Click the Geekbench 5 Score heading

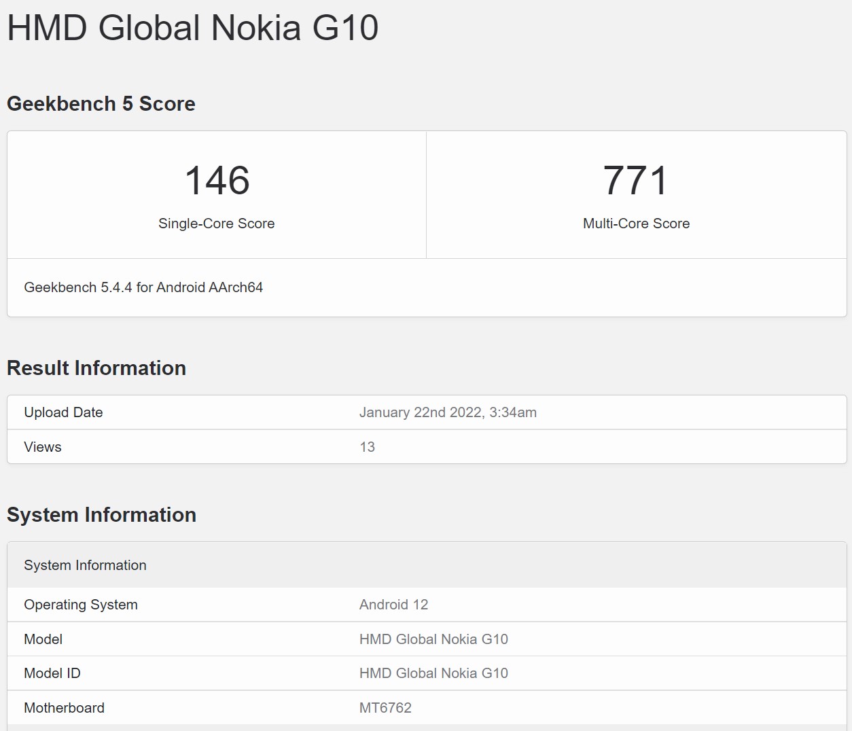(101, 104)
